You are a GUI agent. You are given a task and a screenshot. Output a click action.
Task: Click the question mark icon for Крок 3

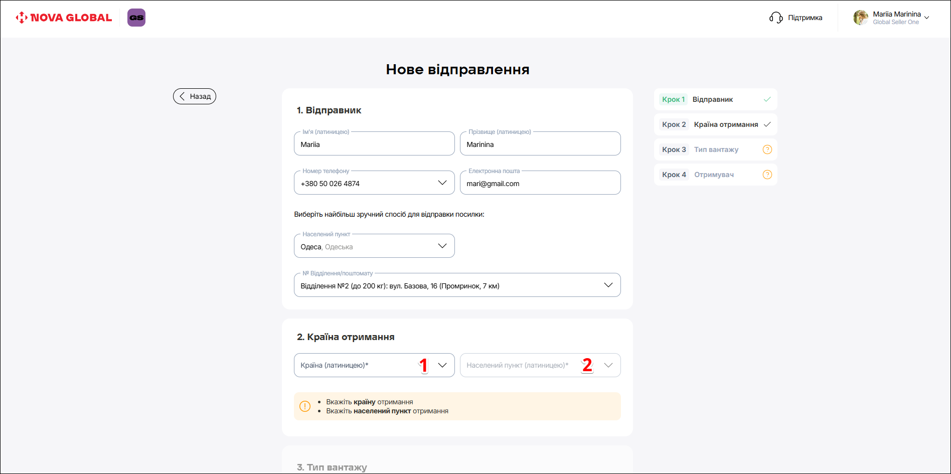767,149
